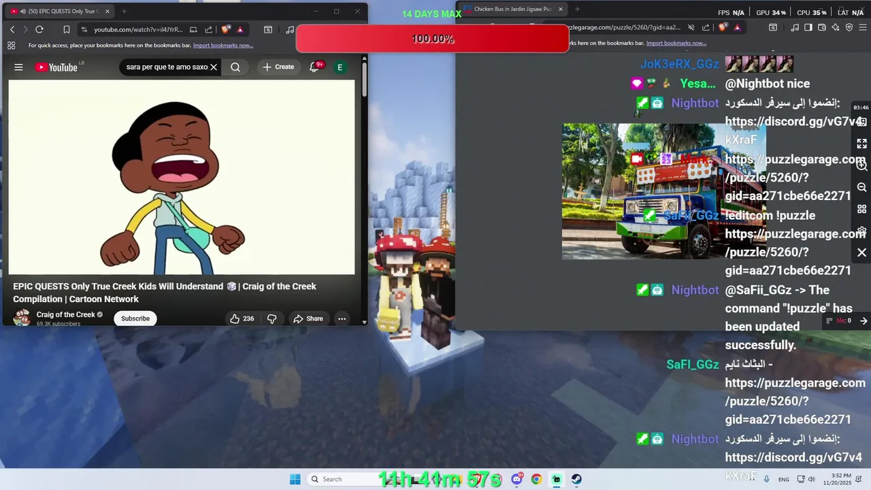Share the YouTube page from address bar
Viewport: 871px width, 490px height.
[x=209, y=29]
